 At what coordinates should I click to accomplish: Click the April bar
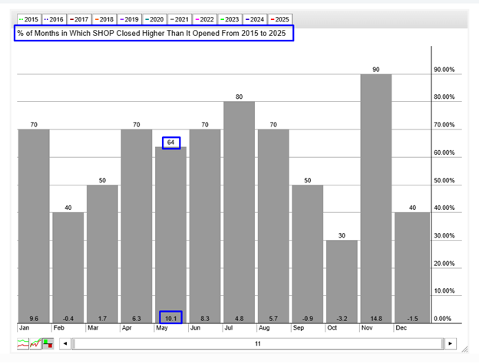pyautogui.click(x=137, y=226)
